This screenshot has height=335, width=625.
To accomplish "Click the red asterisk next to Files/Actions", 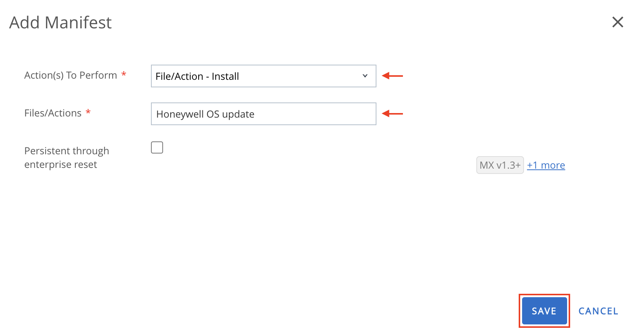I will click(x=88, y=112).
